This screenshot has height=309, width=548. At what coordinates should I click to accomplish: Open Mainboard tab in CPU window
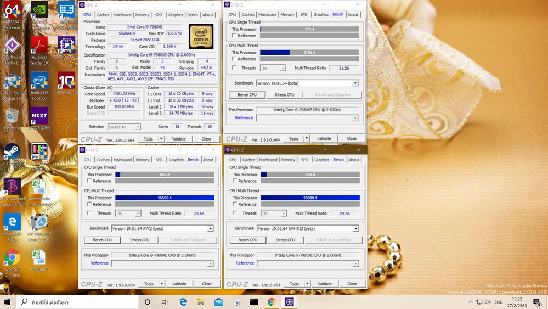122,15
